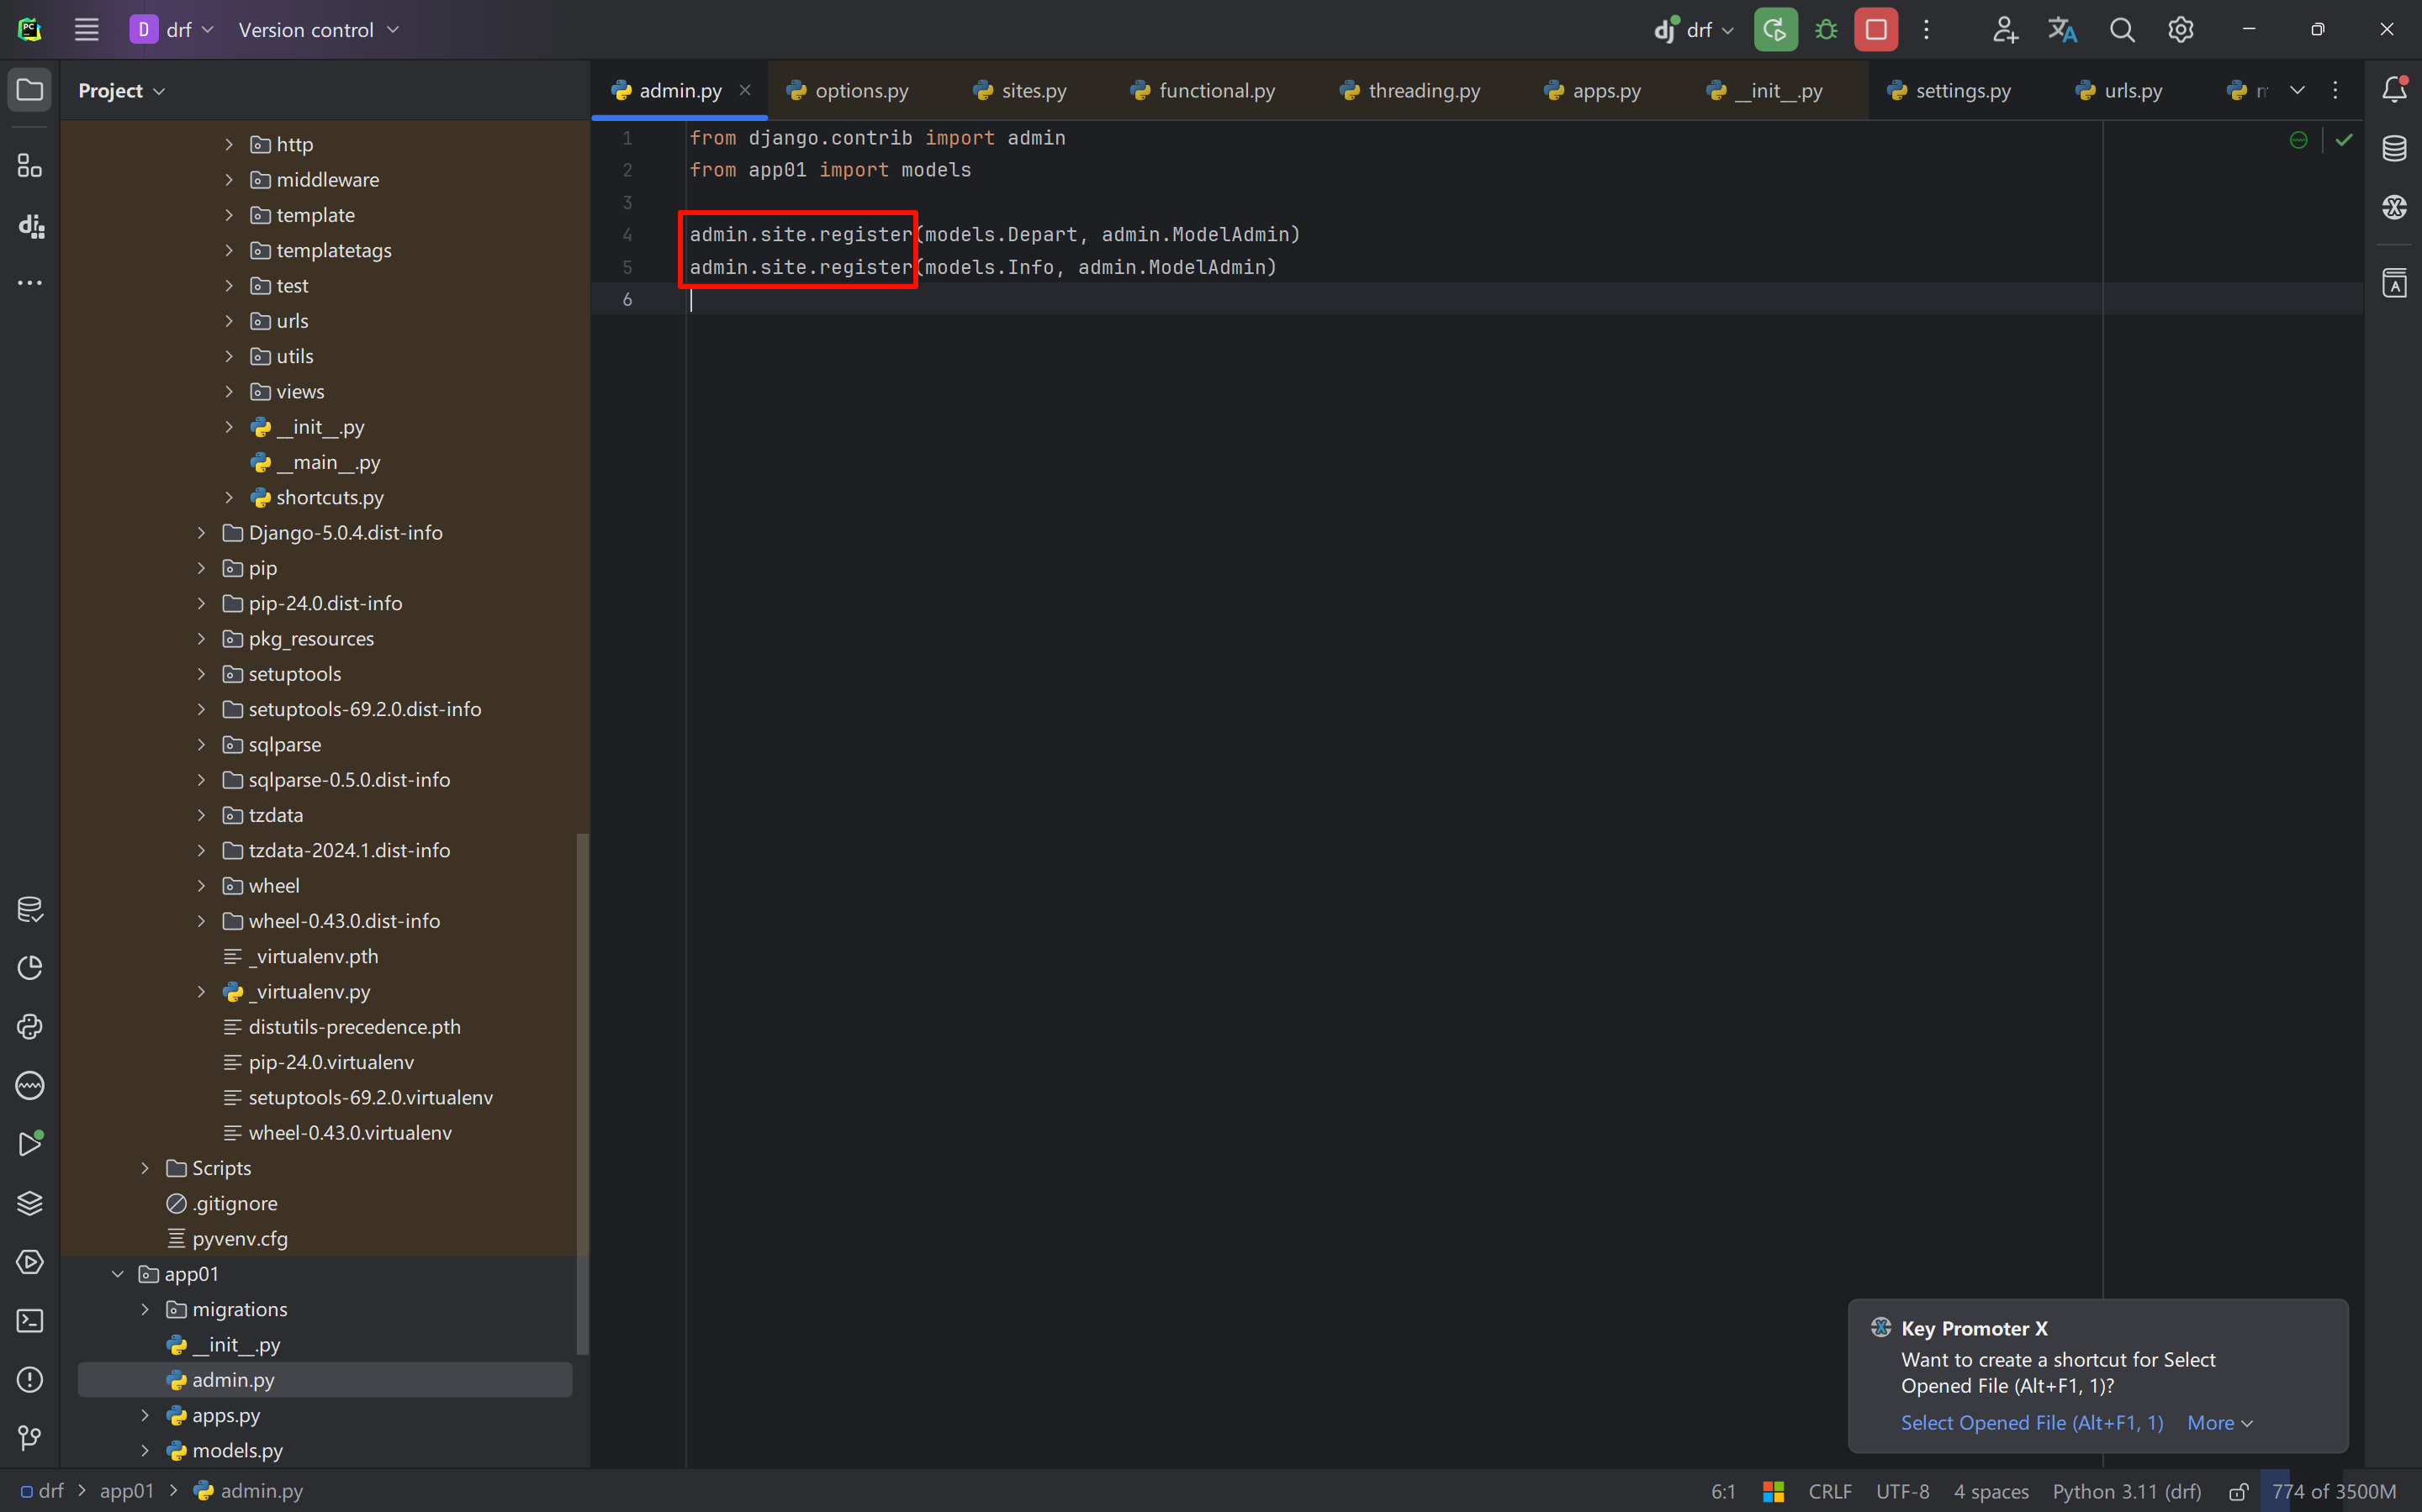Open the Database tool window icon
The image size is (2422, 1512).
point(2394,149)
